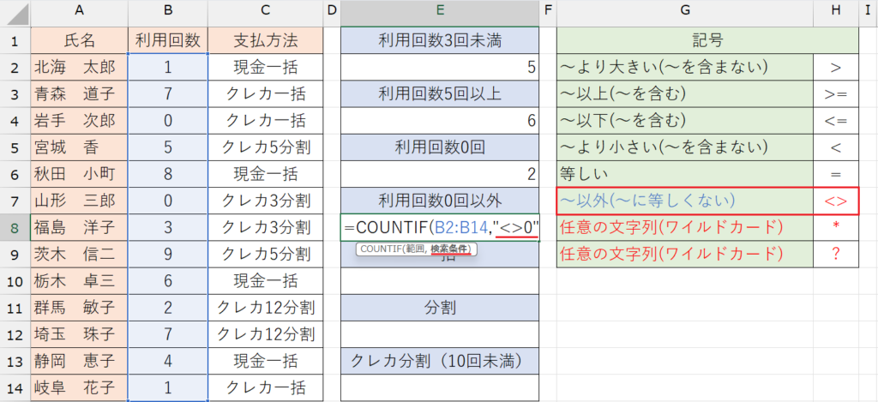The width and height of the screenshot is (878, 402).
Task: Click the 支払方法 header cell
Action: (x=266, y=40)
